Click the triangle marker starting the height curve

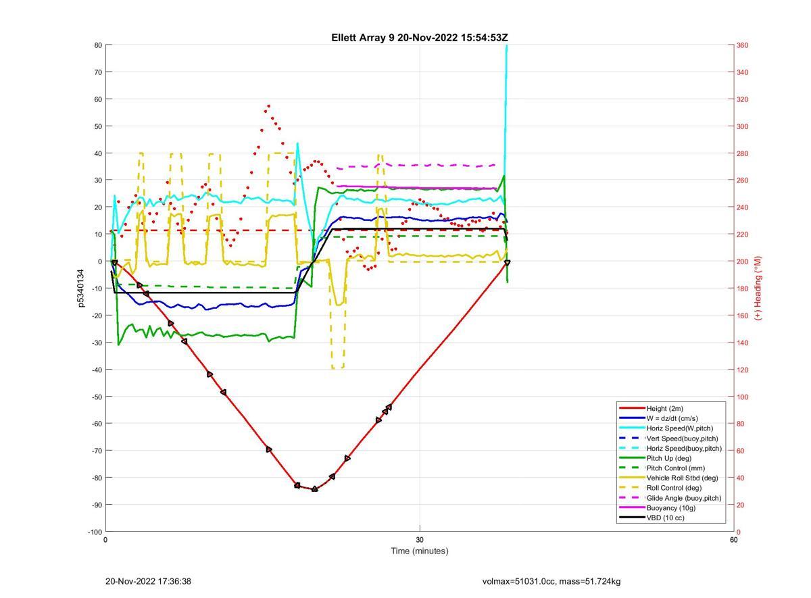tap(114, 263)
